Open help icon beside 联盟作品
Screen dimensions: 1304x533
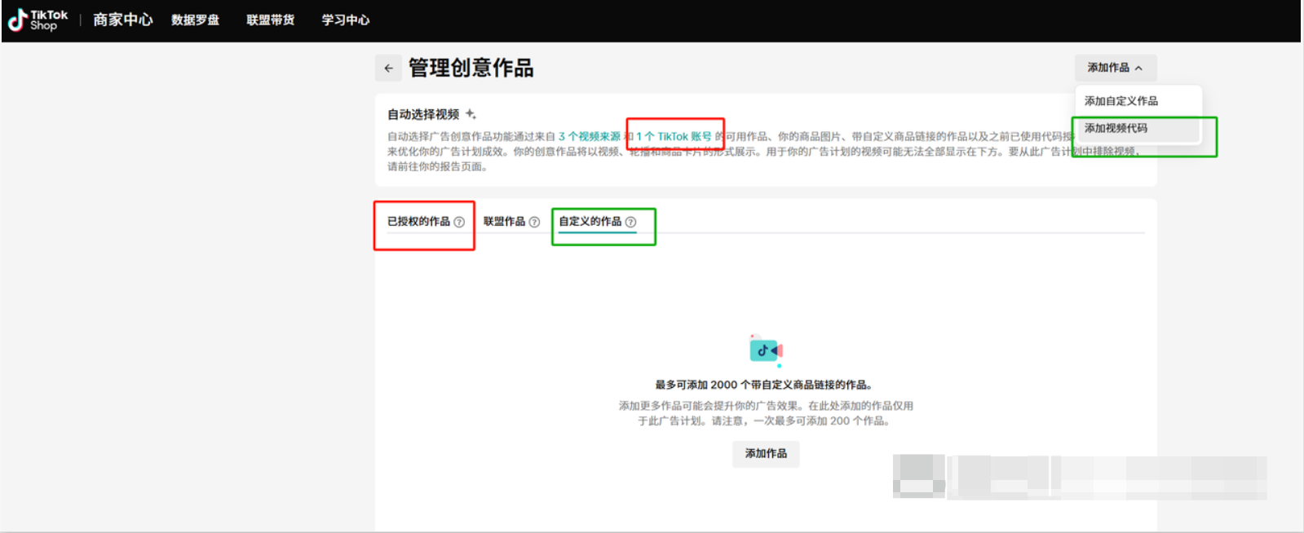(x=534, y=222)
